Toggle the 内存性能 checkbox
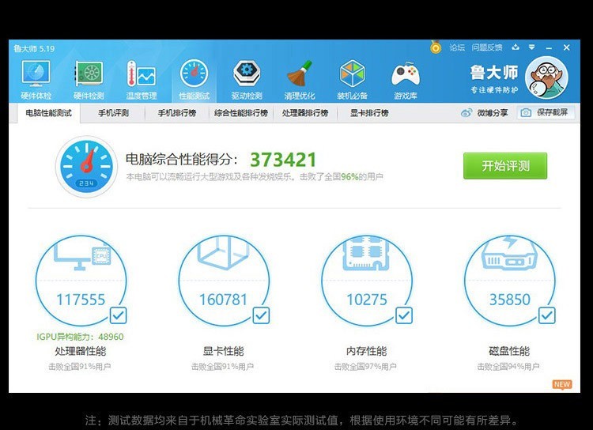Screen dimensions: 593x430 404,316
